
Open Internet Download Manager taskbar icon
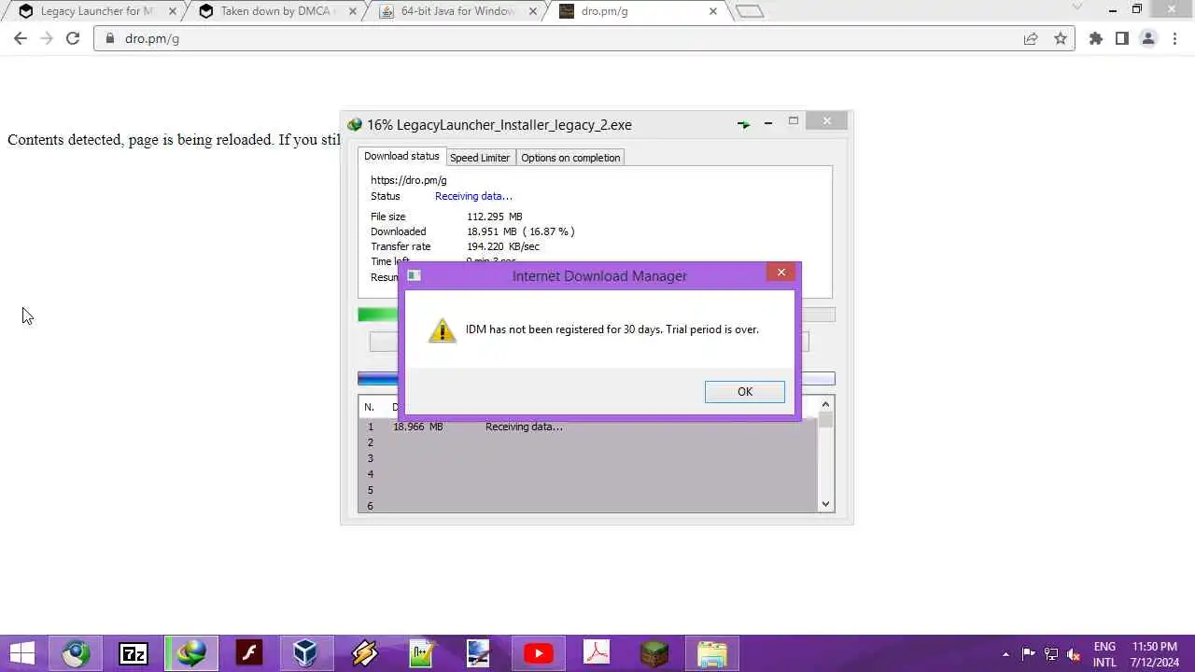[191, 653]
